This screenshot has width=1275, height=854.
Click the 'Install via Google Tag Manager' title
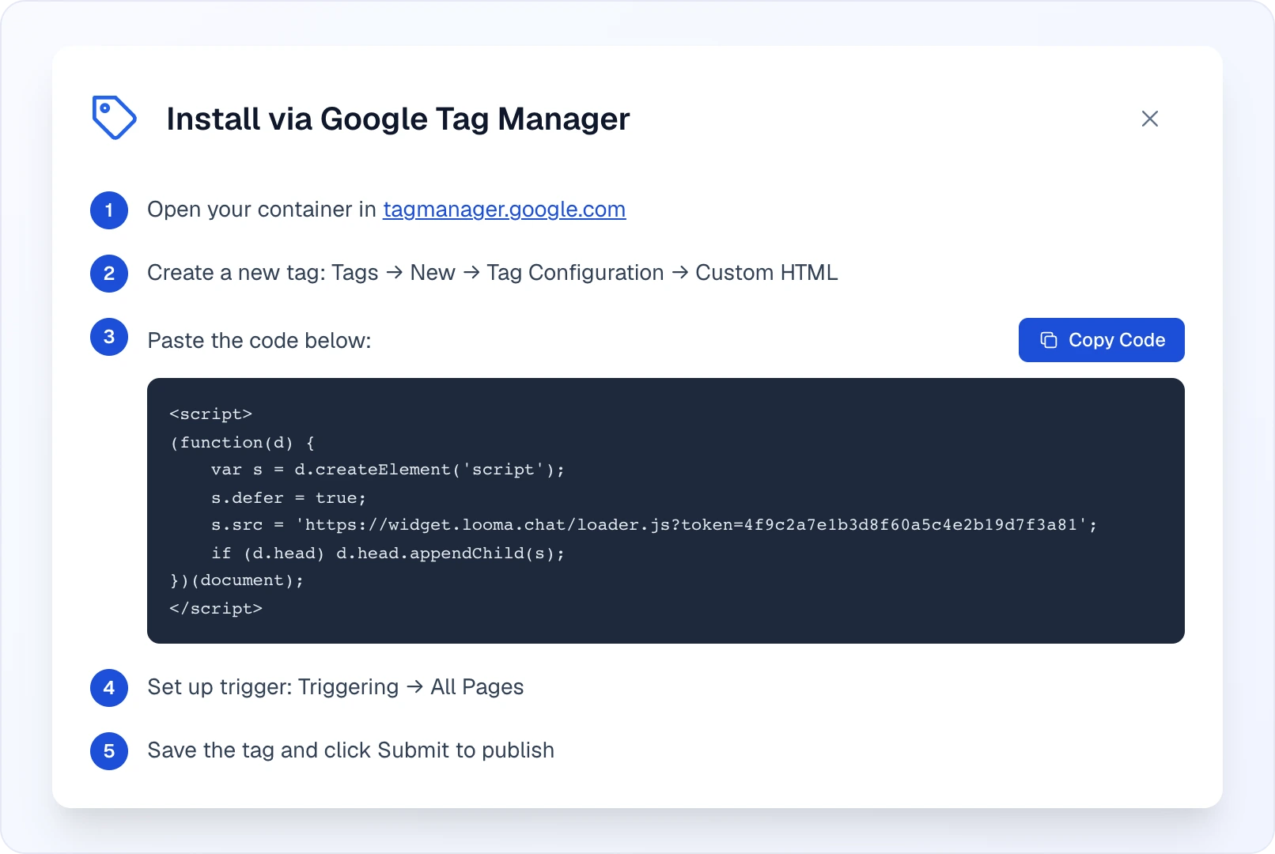(398, 119)
